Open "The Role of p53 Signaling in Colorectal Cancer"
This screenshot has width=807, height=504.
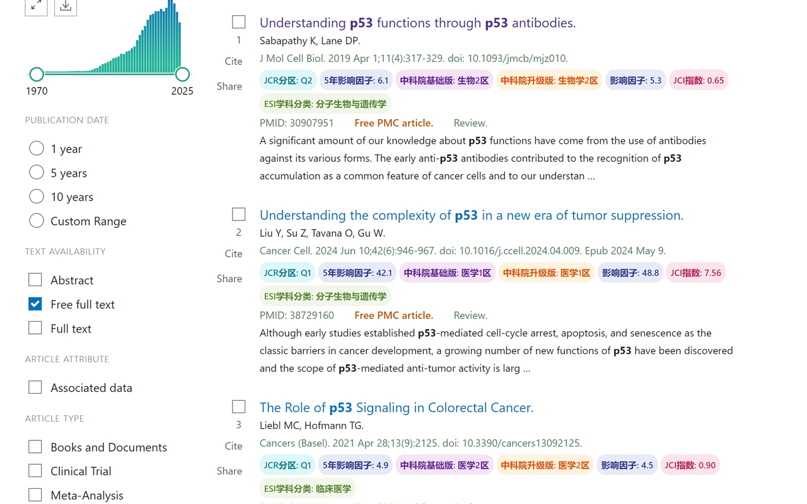point(397,407)
